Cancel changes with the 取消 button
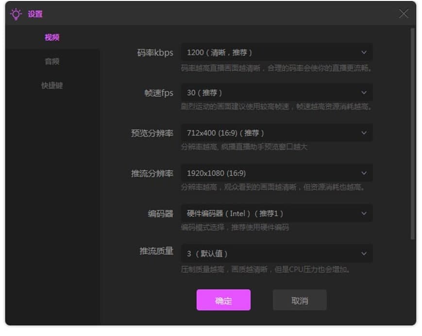The height and width of the screenshot is (336, 422). 300,300
